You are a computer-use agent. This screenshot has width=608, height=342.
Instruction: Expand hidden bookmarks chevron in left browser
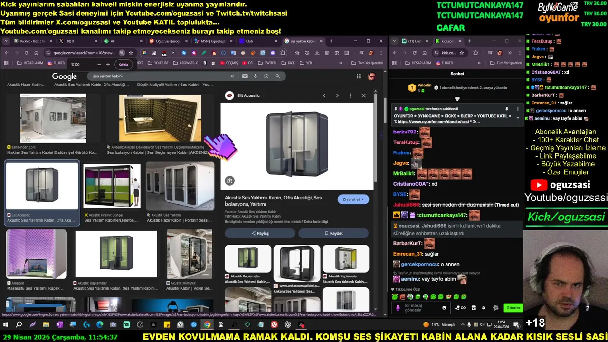click(x=341, y=63)
